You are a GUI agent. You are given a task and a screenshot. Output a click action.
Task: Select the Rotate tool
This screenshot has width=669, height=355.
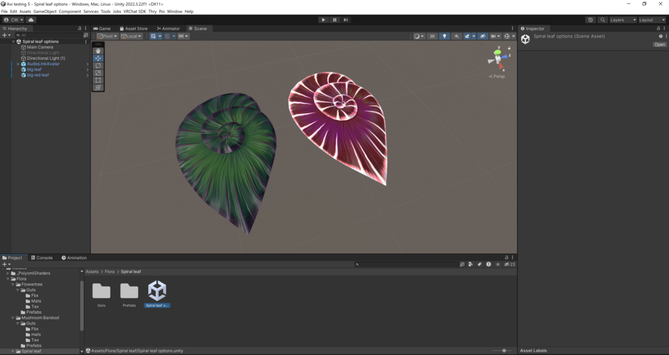[x=98, y=65]
